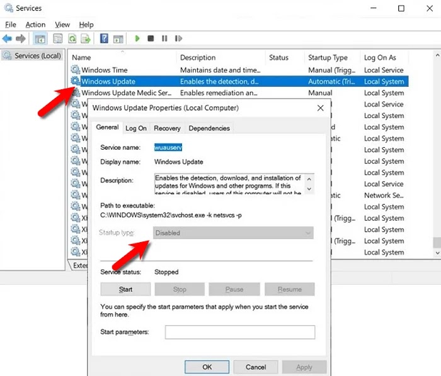Click the Apply button
The image size is (441, 376).
(304, 367)
